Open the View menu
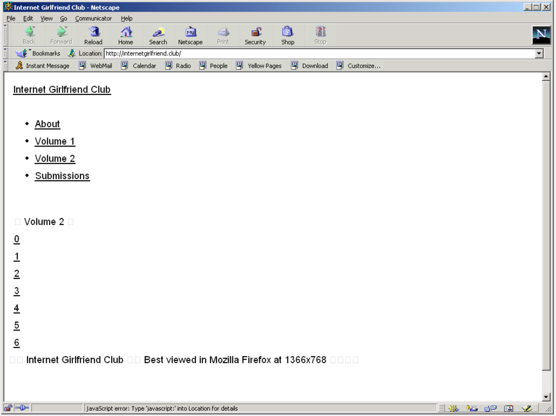This screenshot has width=556, height=416. (46, 18)
